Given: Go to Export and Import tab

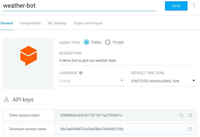Looking at the screenshot, I should pos(88,23).
